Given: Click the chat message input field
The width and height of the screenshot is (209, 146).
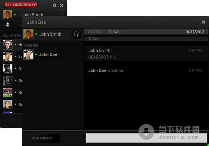Looking at the screenshot, I should (146, 138).
